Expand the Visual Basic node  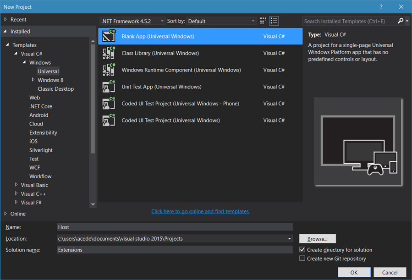coord(16,185)
